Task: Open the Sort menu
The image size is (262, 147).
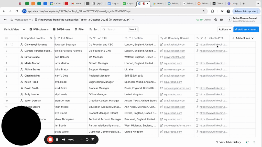Action: pyautogui.click(x=94, y=29)
